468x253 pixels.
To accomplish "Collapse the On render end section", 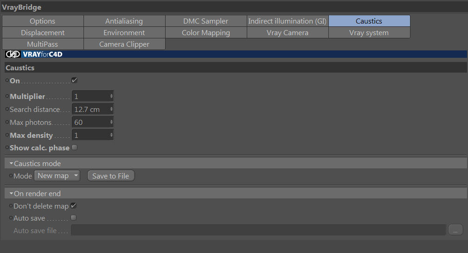I will [11, 193].
